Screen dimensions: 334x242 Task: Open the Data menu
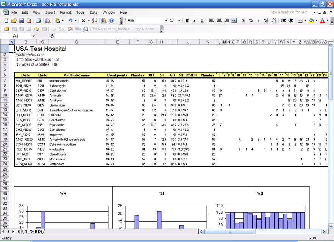(93, 13)
